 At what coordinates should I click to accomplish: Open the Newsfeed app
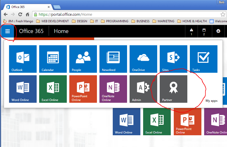click(113, 59)
